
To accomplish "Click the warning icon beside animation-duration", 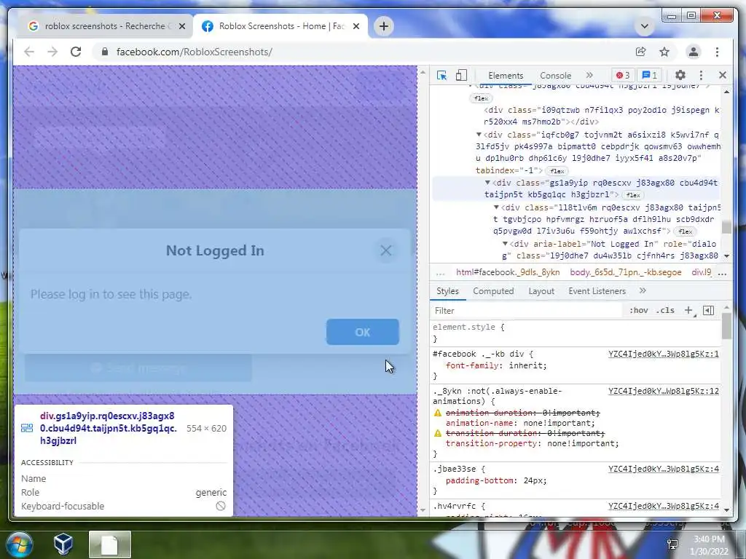I will [x=438, y=413].
